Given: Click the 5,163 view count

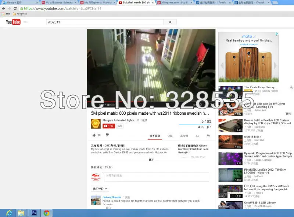Looking at the screenshot, I should (206, 121).
